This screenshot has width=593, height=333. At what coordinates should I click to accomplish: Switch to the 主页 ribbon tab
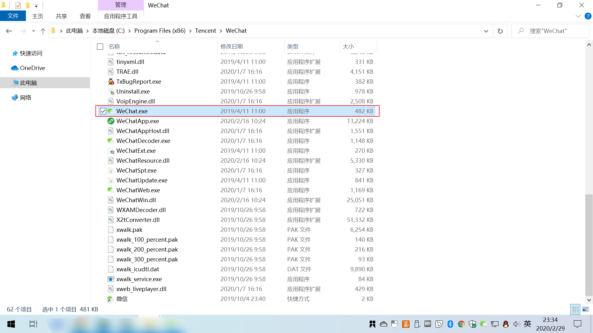point(38,16)
